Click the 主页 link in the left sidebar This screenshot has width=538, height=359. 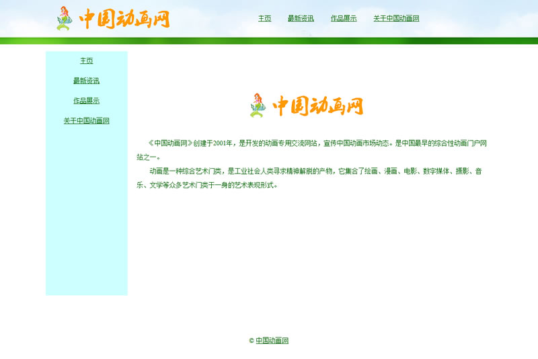[86, 61]
